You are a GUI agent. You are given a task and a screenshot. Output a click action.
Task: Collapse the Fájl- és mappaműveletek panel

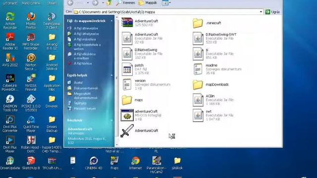click(111, 21)
